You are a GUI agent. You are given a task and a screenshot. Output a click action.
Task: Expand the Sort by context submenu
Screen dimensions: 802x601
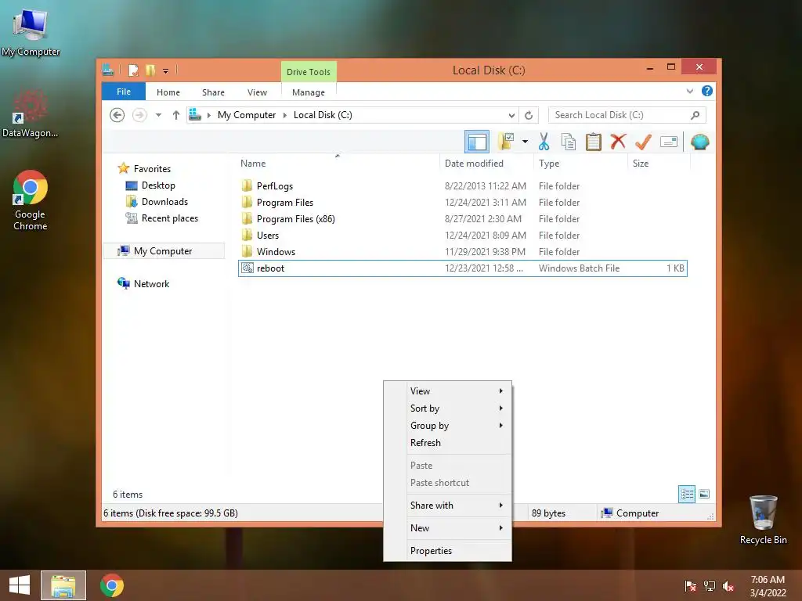pyautogui.click(x=447, y=408)
